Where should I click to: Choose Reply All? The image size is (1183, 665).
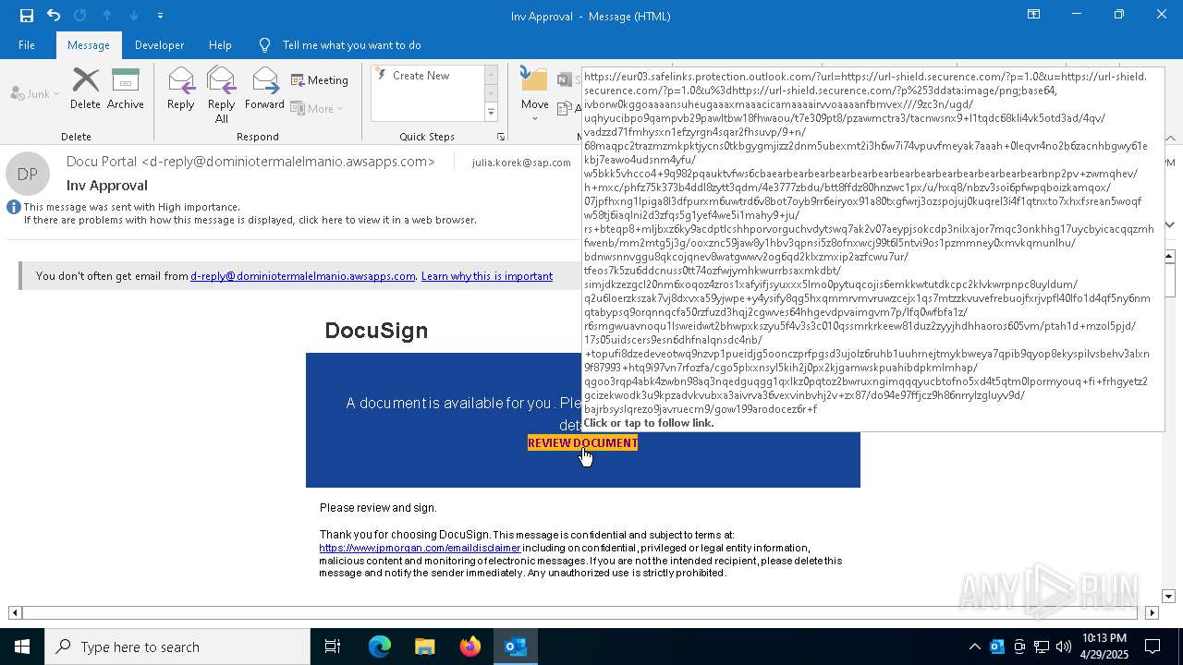point(221,95)
